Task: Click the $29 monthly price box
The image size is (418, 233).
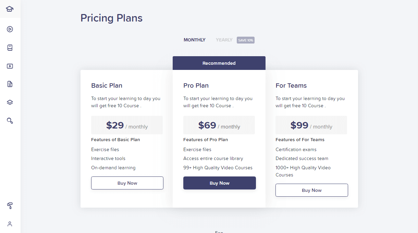Action: coord(127,125)
